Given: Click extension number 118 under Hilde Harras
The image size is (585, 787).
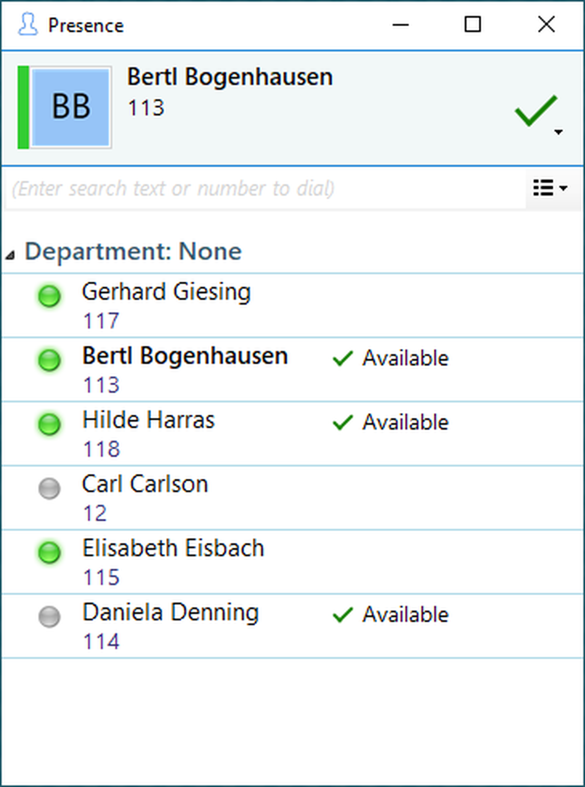Looking at the screenshot, I should pos(101,449).
